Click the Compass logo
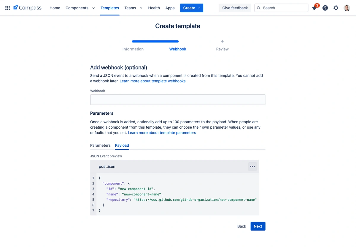This screenshot has height=248, width=356. click(x=28, y=8)
